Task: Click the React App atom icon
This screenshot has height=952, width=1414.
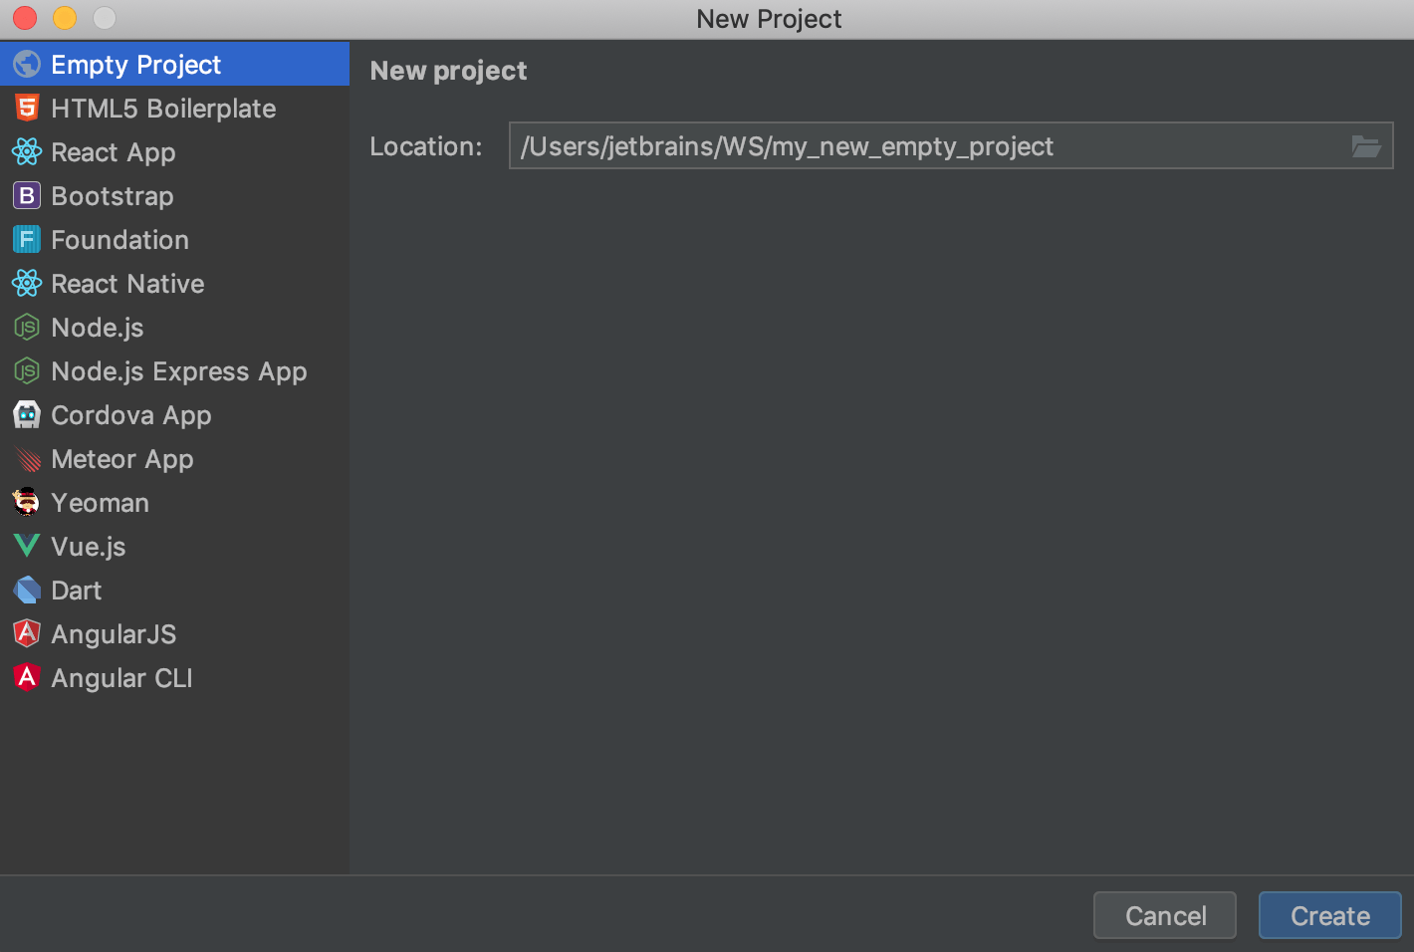Action: (27, 152)
